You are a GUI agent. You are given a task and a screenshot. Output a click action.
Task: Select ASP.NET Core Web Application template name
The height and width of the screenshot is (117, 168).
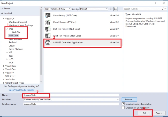pos(68,42)
